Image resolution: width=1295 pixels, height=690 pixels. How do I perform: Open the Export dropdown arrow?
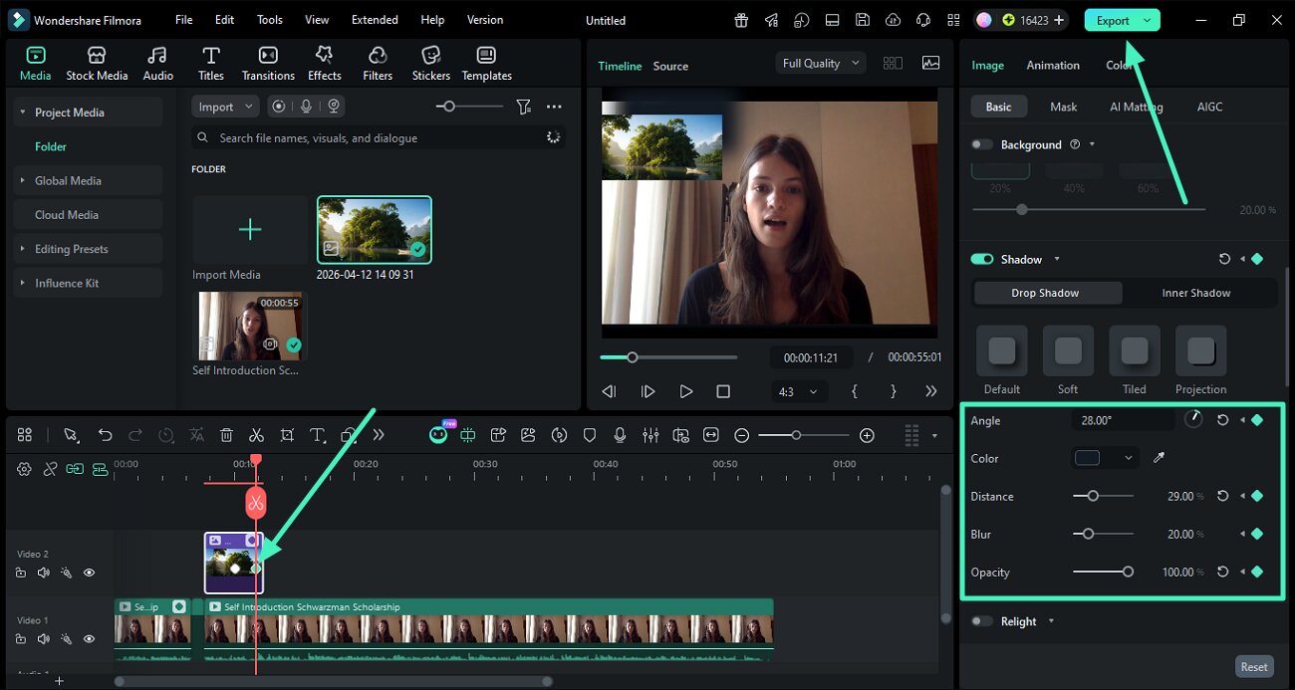coord(1148,20)
